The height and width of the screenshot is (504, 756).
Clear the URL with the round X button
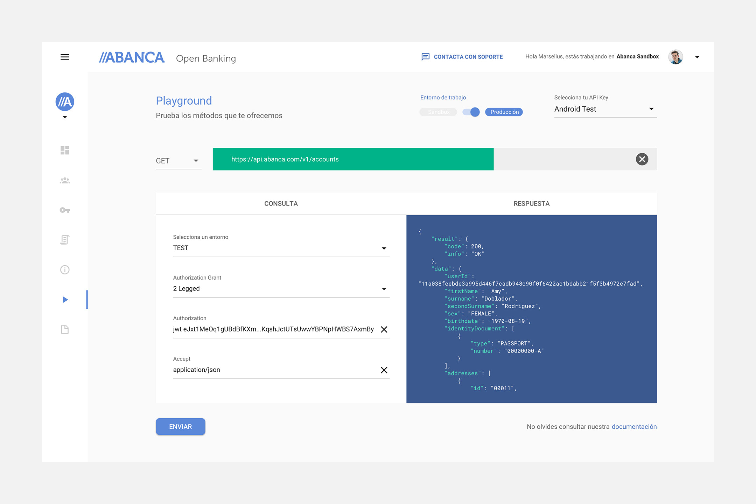point(642,159)
